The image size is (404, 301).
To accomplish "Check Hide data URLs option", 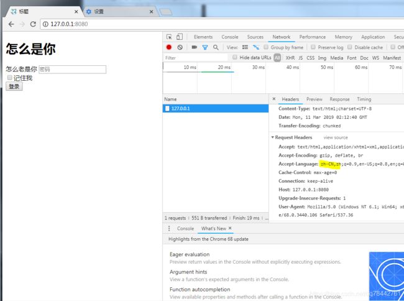I will (235, 57).
